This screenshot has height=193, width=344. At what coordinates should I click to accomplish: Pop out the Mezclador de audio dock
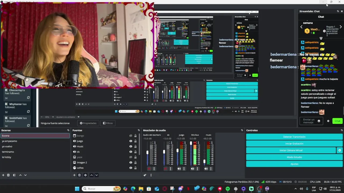pos(242,130)
